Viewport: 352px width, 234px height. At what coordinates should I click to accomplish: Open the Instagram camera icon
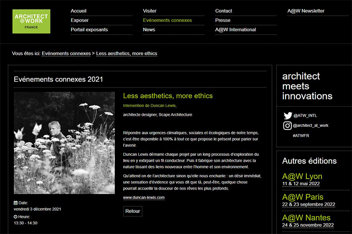pos(287,126)
